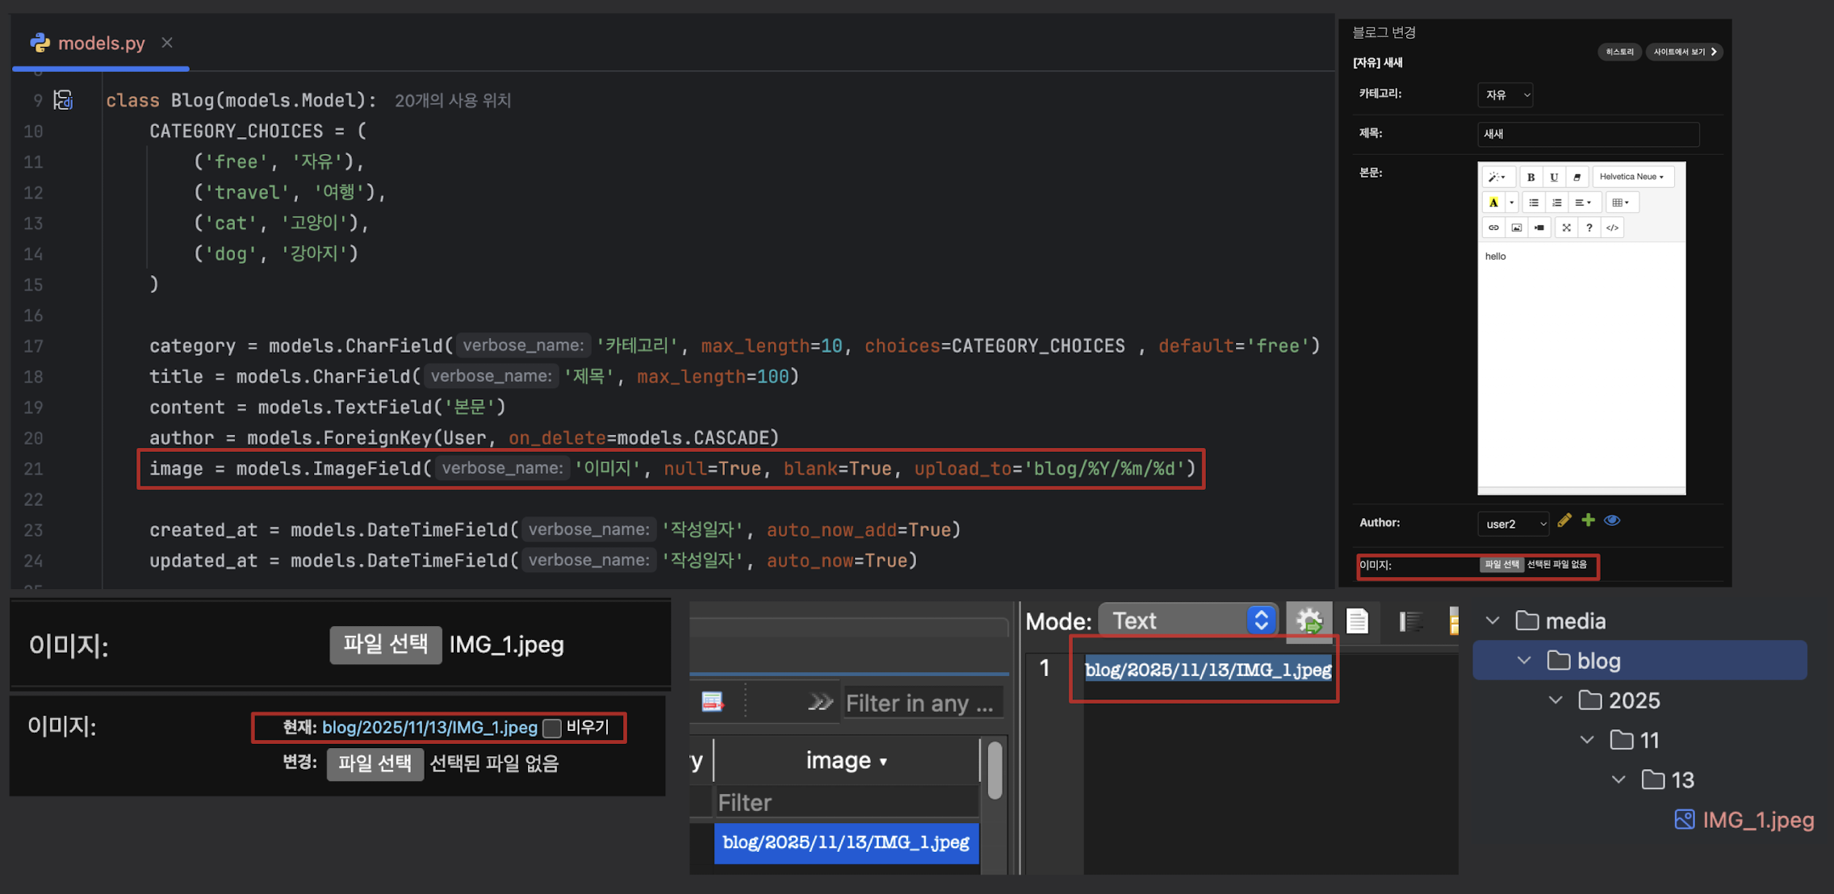Click the fullscreen editor icon
The width and height of the screenshot is (1834, 894).
coord(1566,228)
